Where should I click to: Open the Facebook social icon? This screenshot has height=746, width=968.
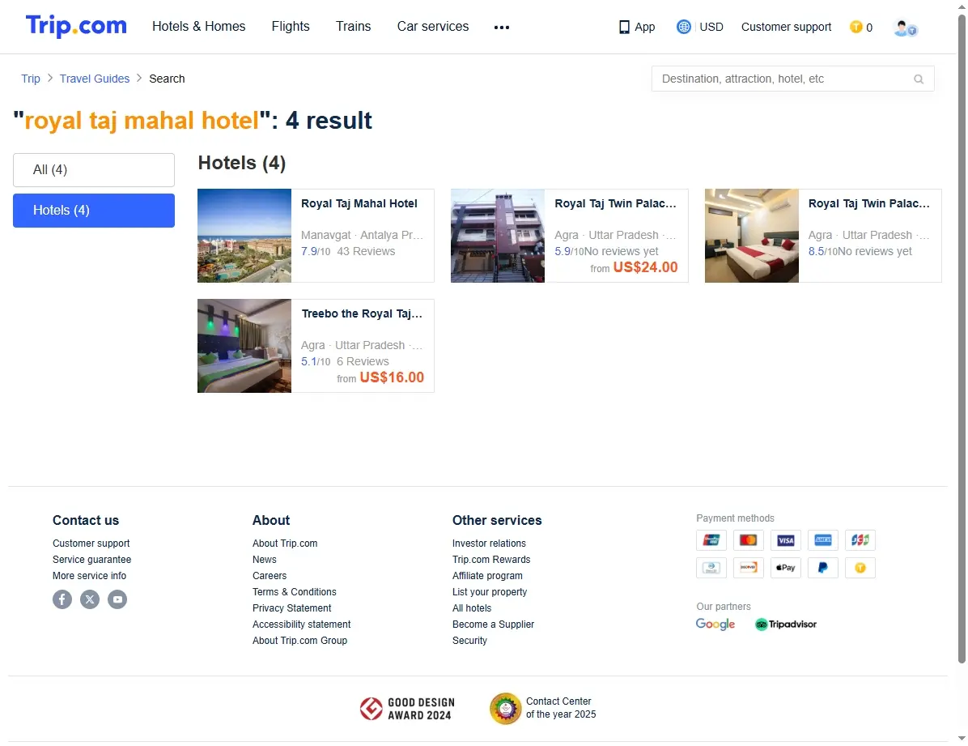(x=62, y=599)
